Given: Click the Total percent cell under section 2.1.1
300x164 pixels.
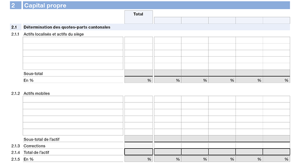Looking at the screenshot, I should pyautogui.click(x=139, y=80).
